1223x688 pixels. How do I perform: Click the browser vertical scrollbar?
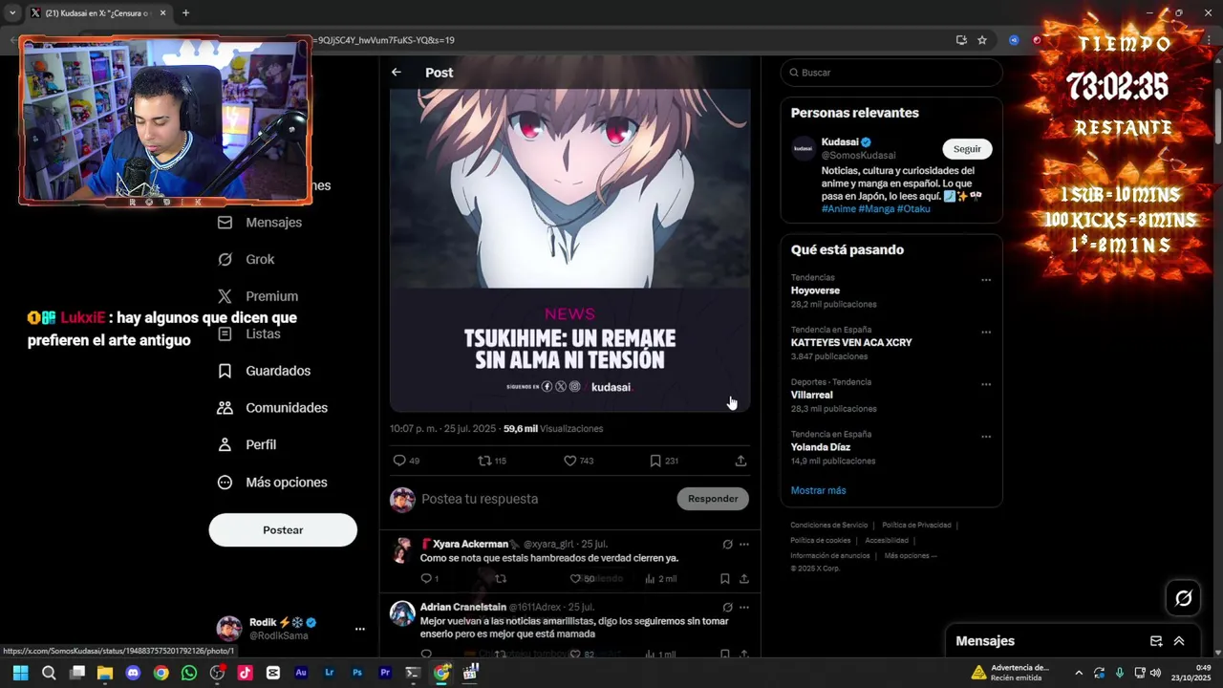[x=1217, y=115]
